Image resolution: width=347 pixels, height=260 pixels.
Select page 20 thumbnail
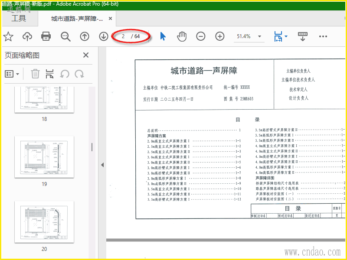coord(44,222)
